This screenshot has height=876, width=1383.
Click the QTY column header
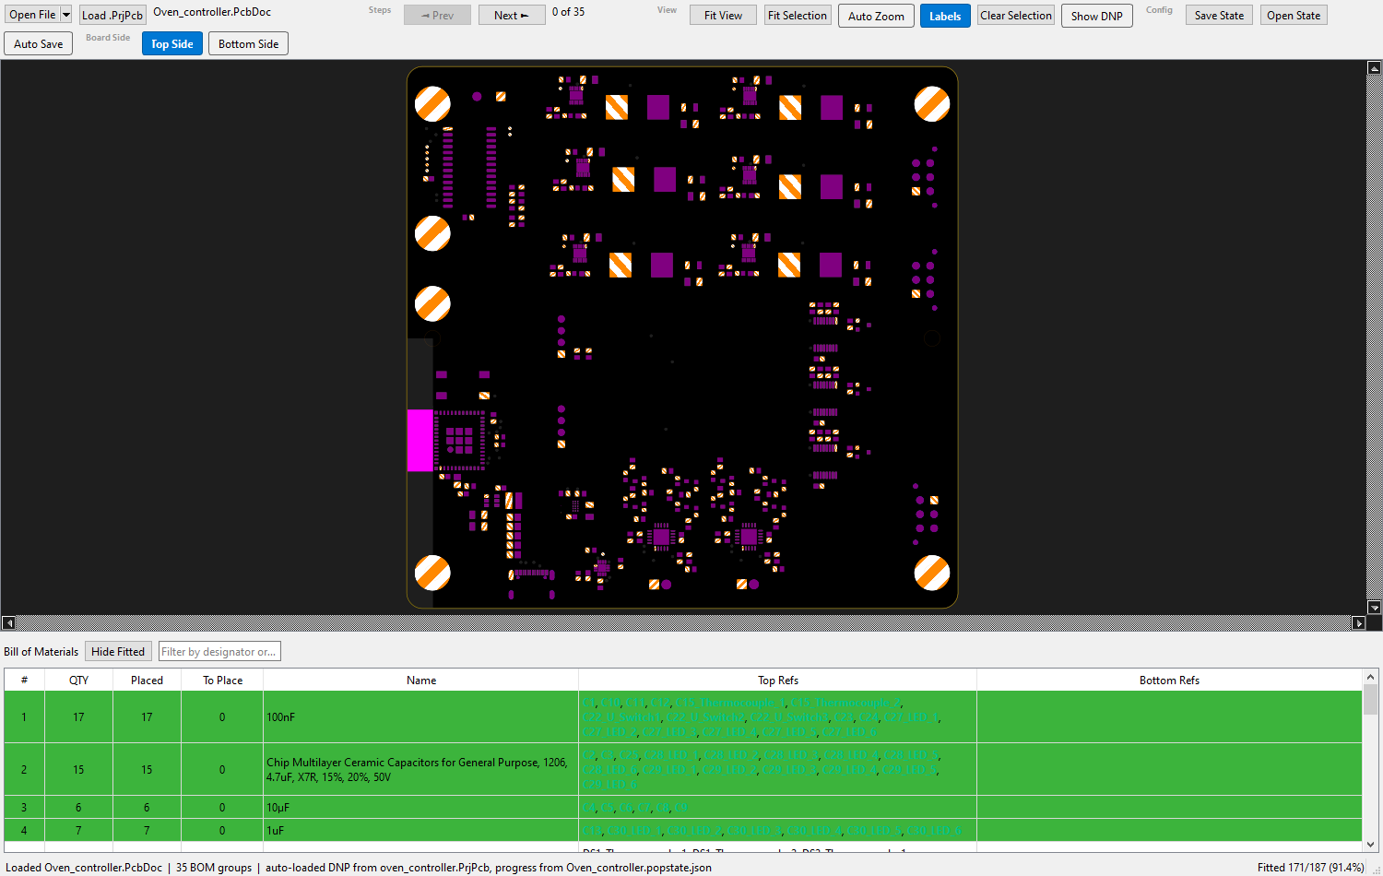(x=79, y=680)
